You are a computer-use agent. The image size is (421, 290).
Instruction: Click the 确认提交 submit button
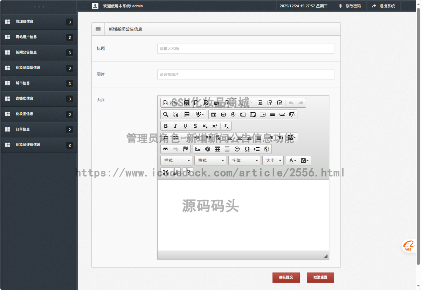point(286,277)
